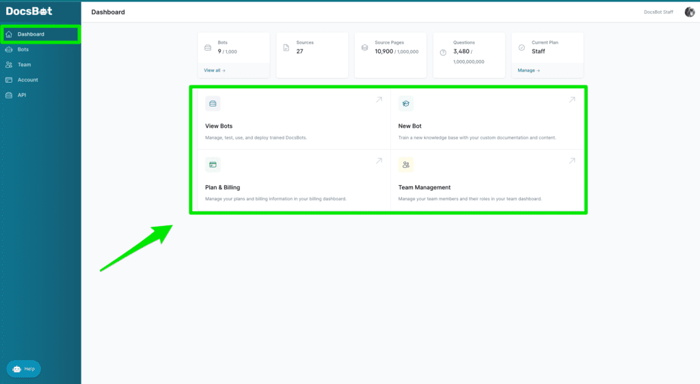Click the Source Pages stat card
The height and width of the screenshot is (384, 700).
[390, 47]
